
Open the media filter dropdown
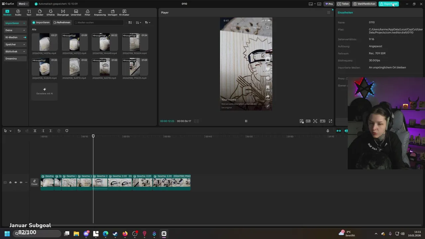(148, 23)
